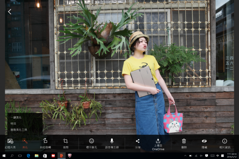Start the slideshow (幻燈片秀)

tap(10, 143)
